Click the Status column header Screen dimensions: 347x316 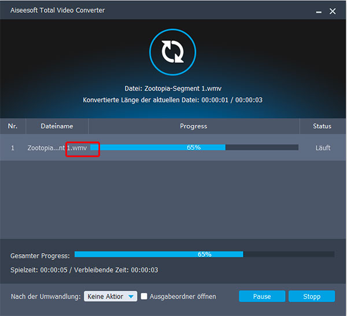pos(322,126)
